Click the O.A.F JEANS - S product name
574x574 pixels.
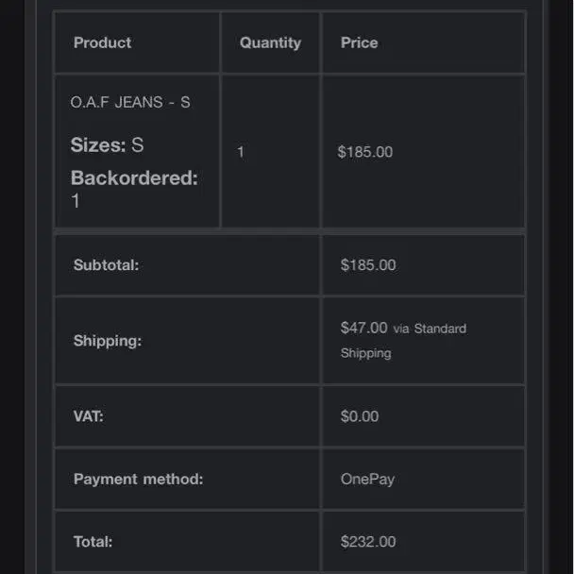(130, 102)
